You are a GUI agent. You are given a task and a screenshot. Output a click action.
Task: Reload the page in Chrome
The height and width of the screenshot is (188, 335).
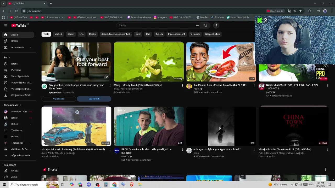(x=16, y=11)
